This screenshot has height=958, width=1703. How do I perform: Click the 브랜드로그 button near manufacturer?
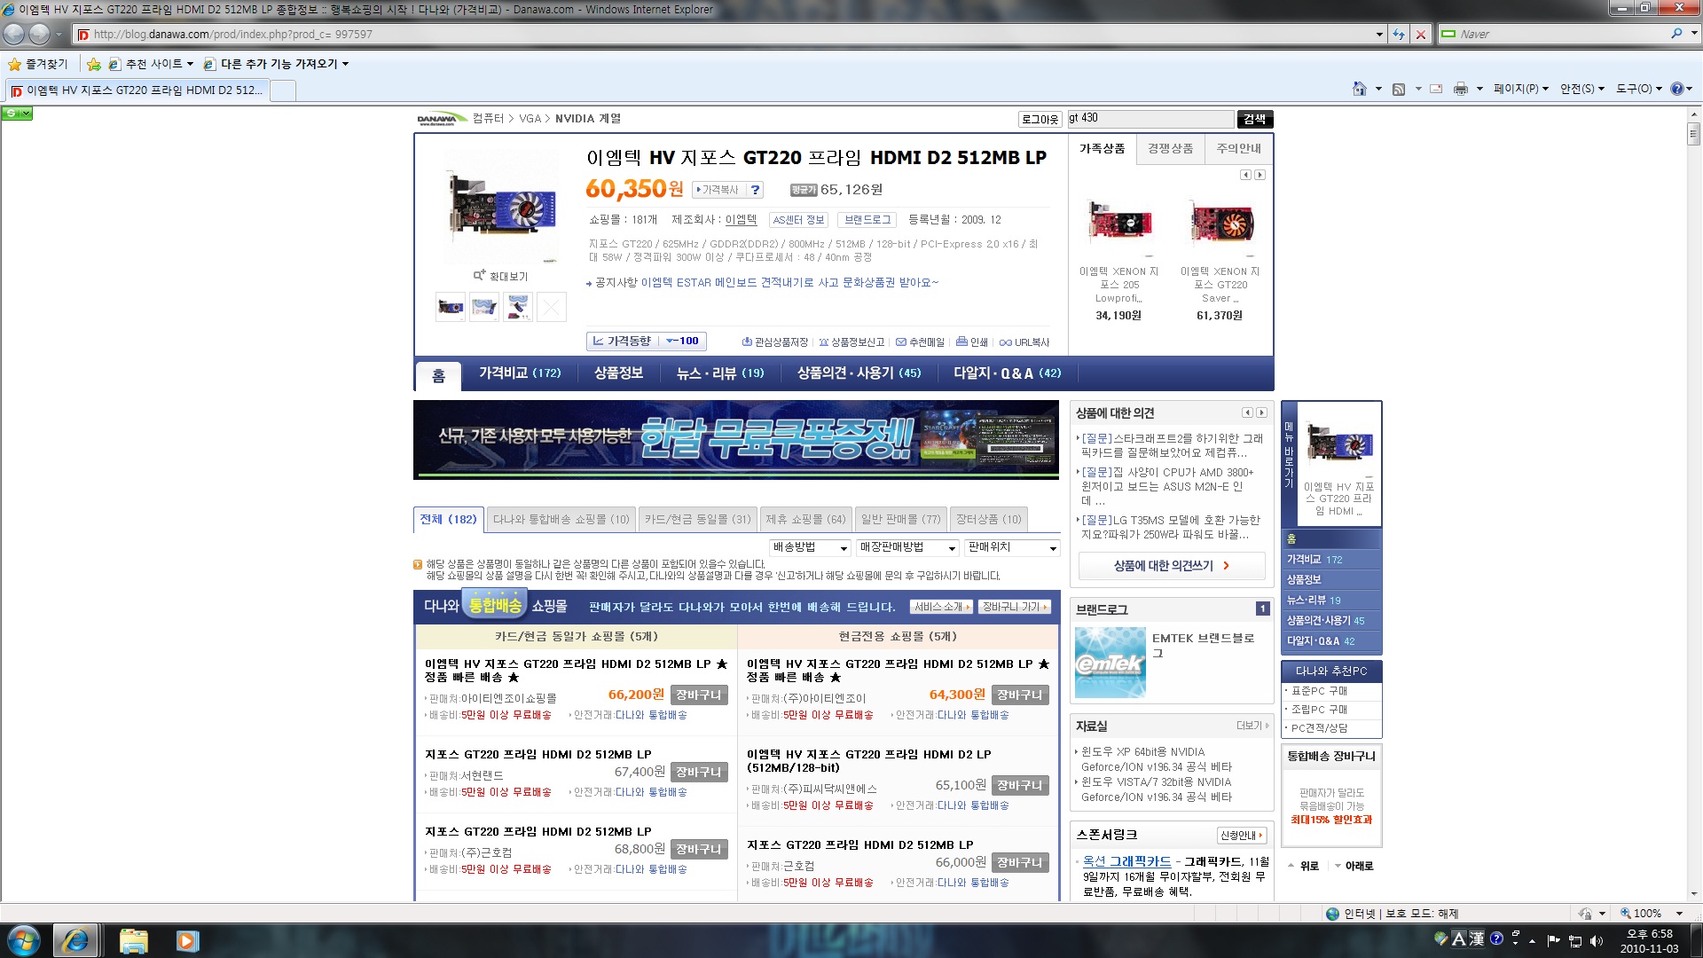(867, 220)
